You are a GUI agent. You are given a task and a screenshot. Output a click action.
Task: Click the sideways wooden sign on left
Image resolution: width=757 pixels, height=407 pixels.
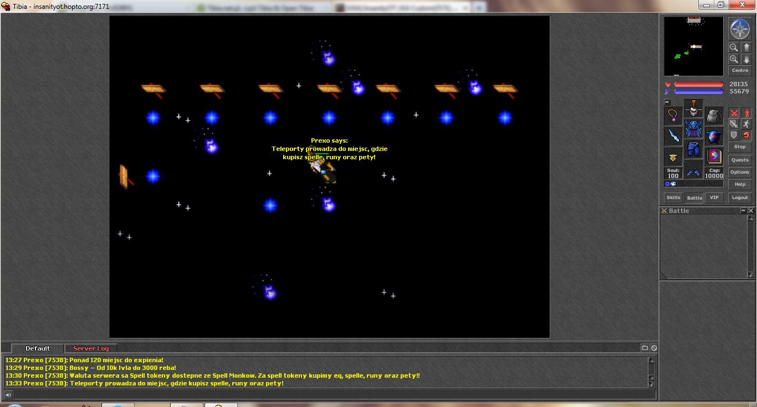126,176
